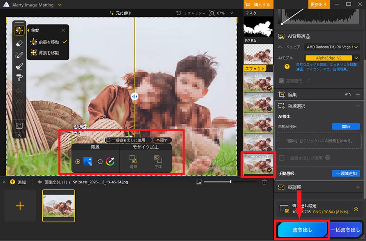Screen dimensions: 366x241
Task: Toggle 一括書き出しに適用 checkbox in 領域選択
Action: coord(282,158)
